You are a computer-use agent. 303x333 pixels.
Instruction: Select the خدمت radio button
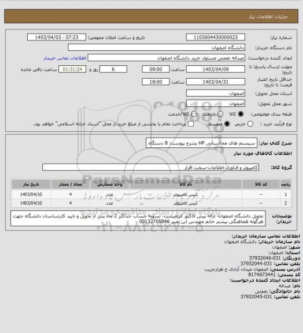(220, 114)
